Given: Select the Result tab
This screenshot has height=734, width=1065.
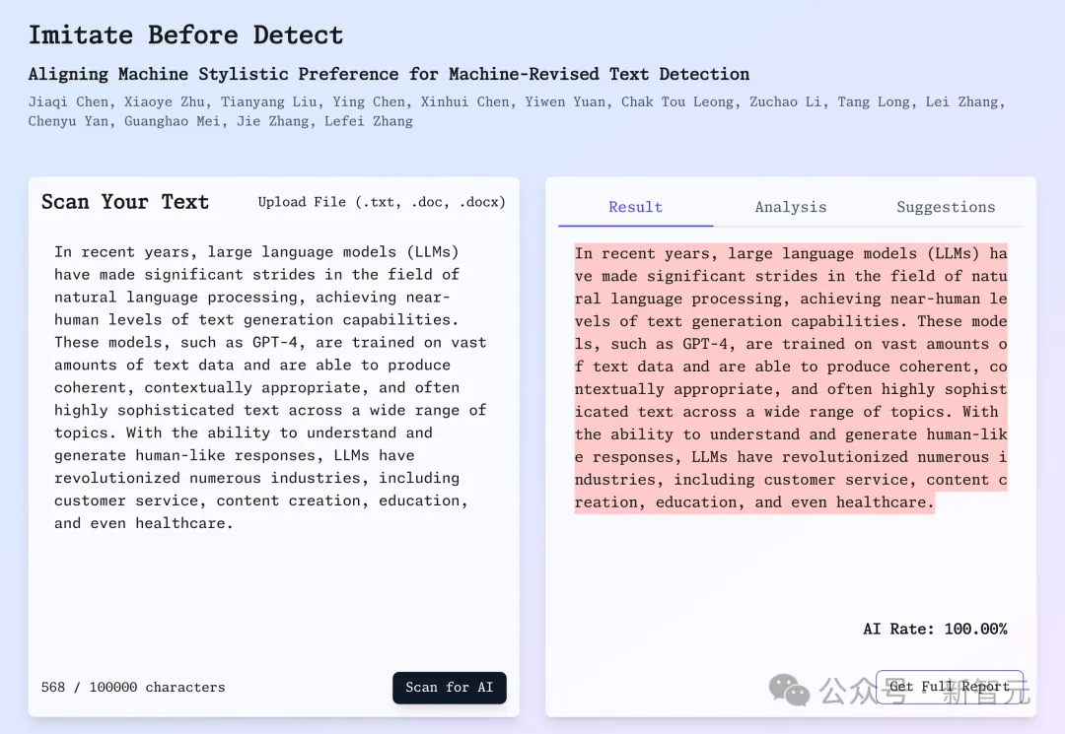Looking at the screenshot, I should click(635, 207).
